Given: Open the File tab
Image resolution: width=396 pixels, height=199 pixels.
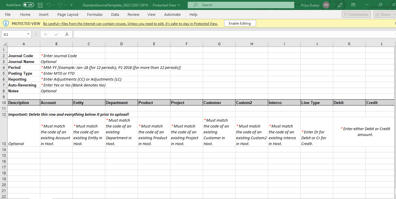Looking at the screenshot, I should point(8,14).
